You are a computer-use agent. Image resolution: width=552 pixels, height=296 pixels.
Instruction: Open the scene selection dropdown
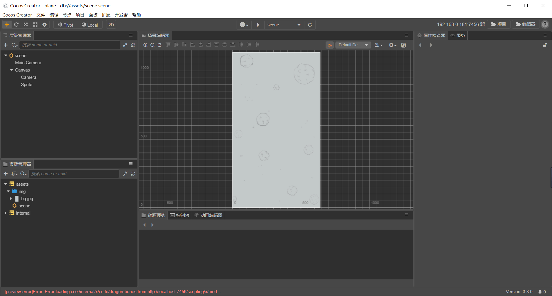[x=284, y=25]
